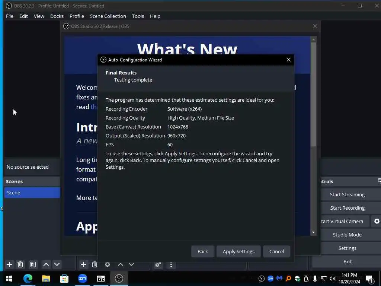The height and width of the screenshot is (286, 381).
Task: Close the OBS Studio 30.2 Release window
Action: [x=315, y=26]
